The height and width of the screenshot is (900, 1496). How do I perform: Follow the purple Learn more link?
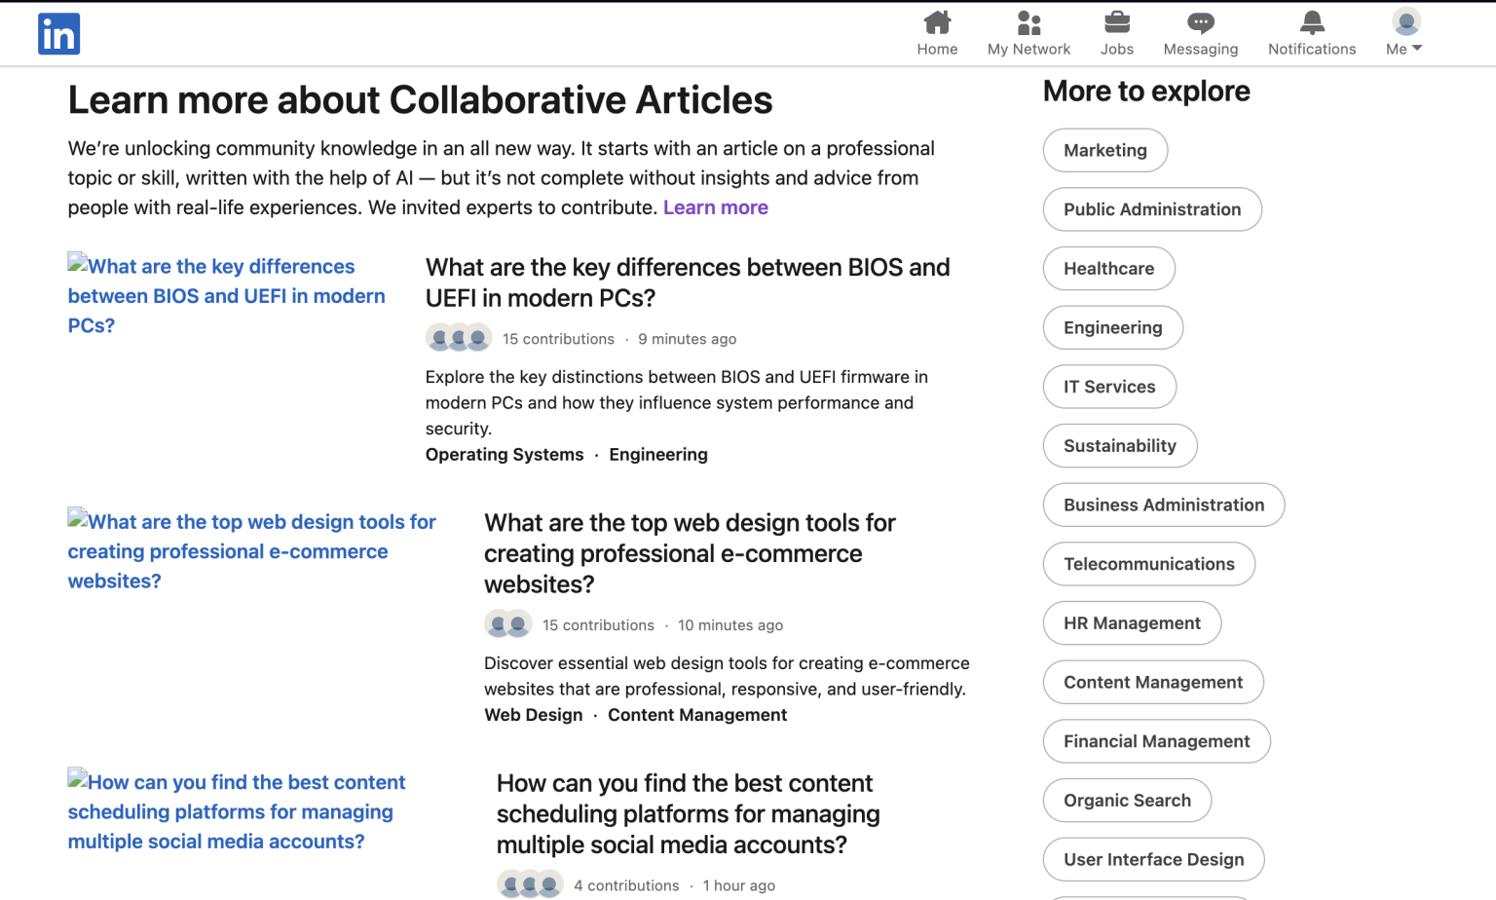coord(715,207)
